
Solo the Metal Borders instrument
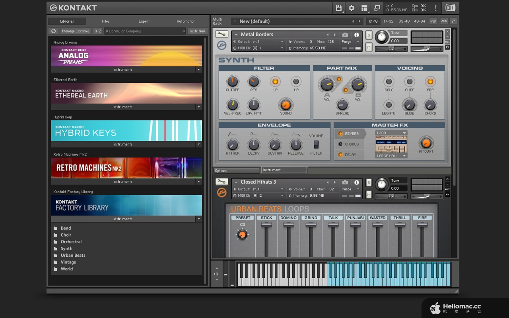tap(369, 35)
